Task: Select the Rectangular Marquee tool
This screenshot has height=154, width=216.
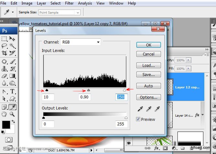Action: (4, 39)
